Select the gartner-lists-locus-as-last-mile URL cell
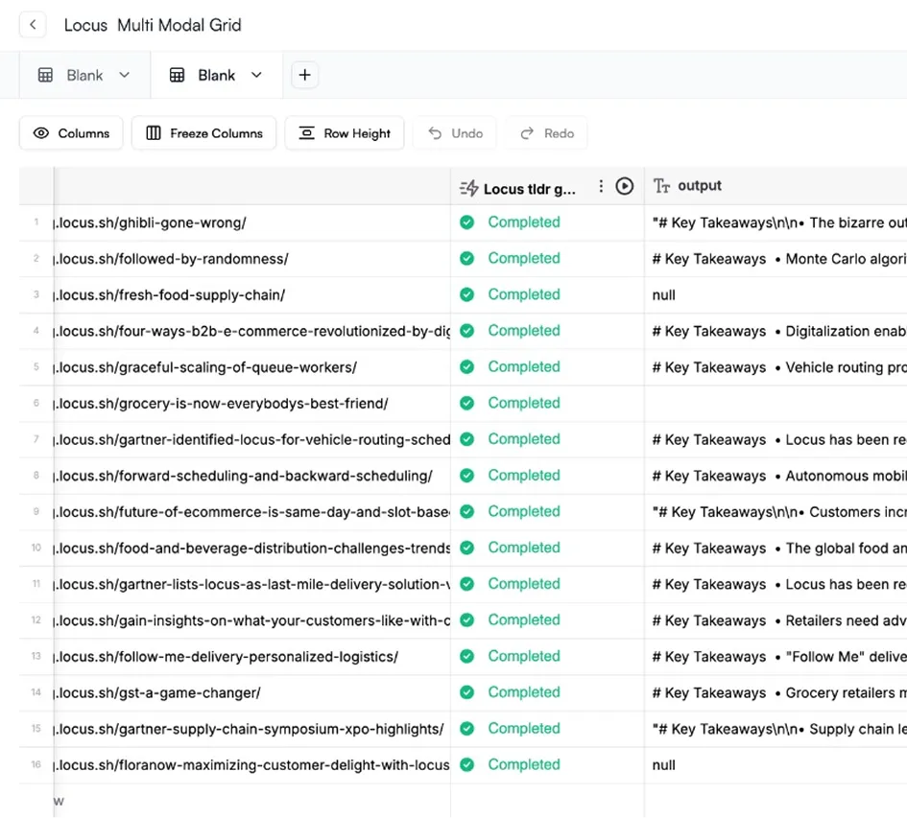Viewport: 907px width, 818px height. 252,584
